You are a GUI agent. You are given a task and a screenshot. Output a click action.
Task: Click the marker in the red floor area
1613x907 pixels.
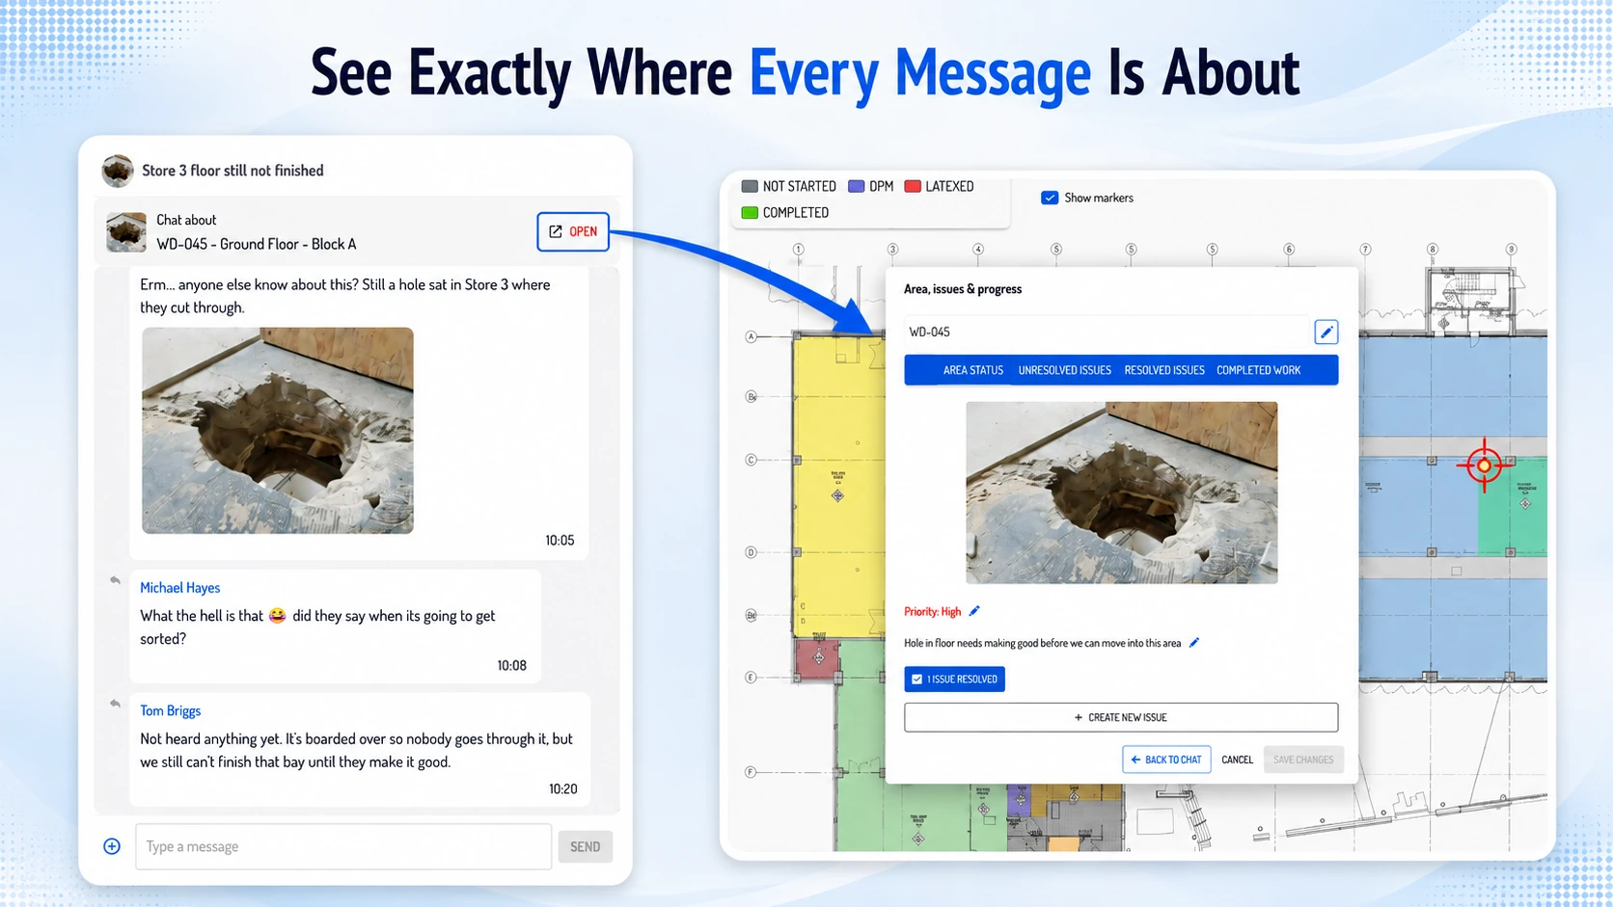[819, 658]
